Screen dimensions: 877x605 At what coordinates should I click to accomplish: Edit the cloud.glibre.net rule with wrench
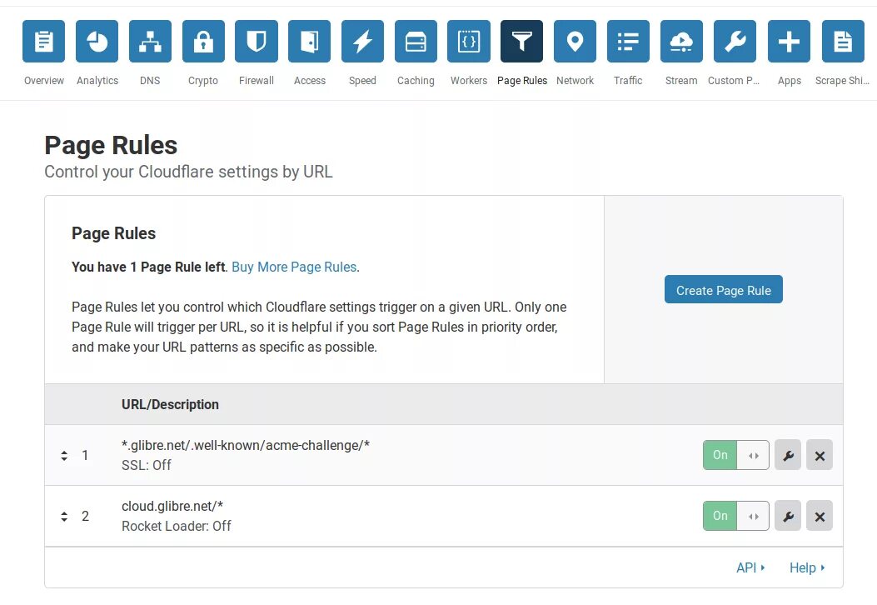788,516
